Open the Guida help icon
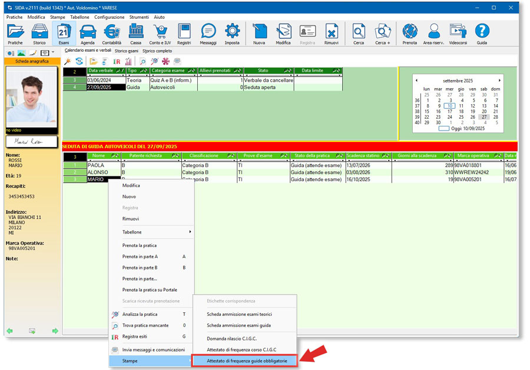Image resolution: width=530 pixels, height=370 pixels. pyautogui.click(x=482, y=34)
